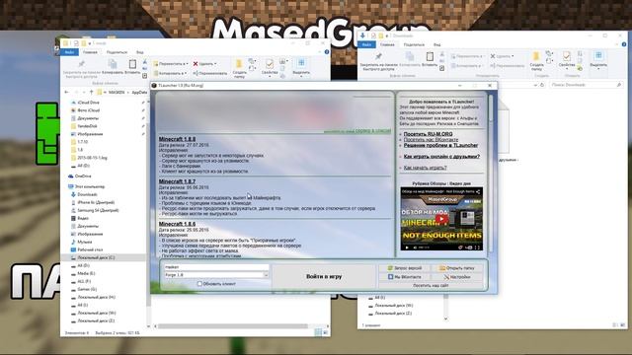Toggle the Обновить клиент checkbox
The width and height of the screenshot is (632, 355).
pyautogui.click(x=199, y=284)
